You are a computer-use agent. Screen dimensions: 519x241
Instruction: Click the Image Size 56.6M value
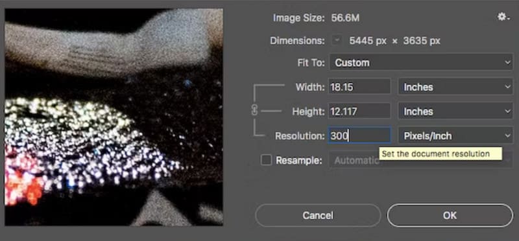pyautogui.click(x=345, y=18)
